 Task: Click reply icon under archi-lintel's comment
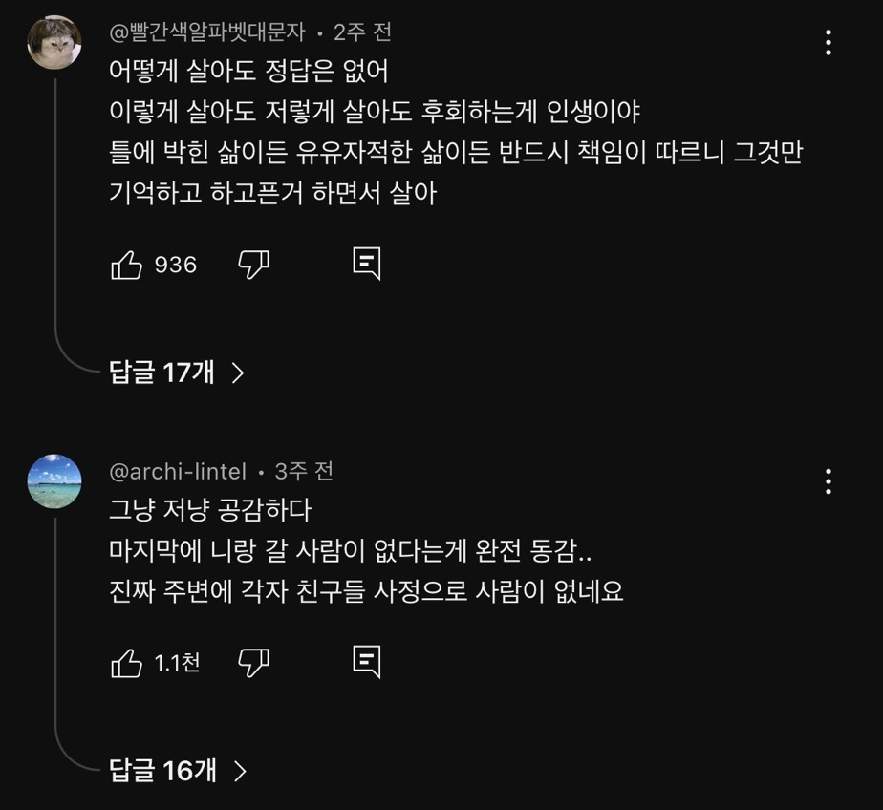367,661
